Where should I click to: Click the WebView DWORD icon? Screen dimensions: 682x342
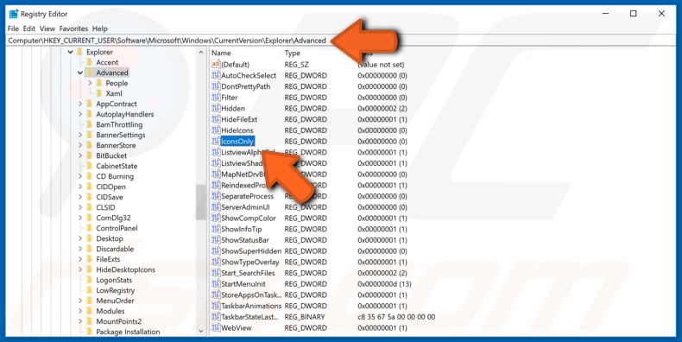click(x=216, y=327)
